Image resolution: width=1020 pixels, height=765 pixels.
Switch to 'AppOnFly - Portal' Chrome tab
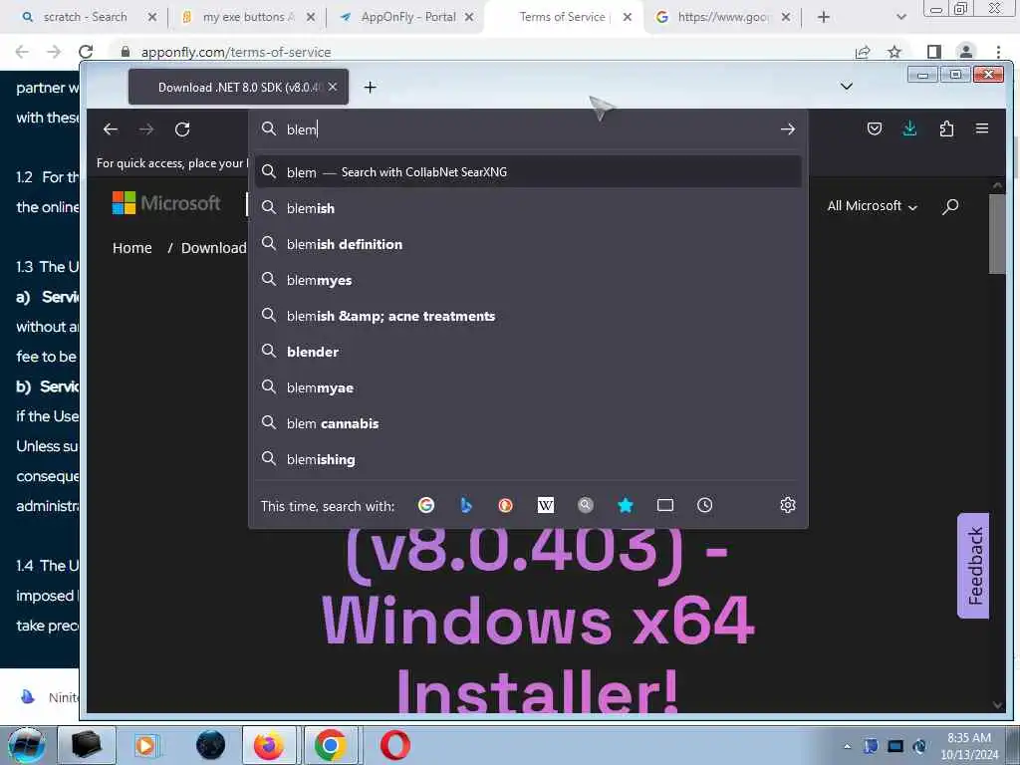(407, 17)
